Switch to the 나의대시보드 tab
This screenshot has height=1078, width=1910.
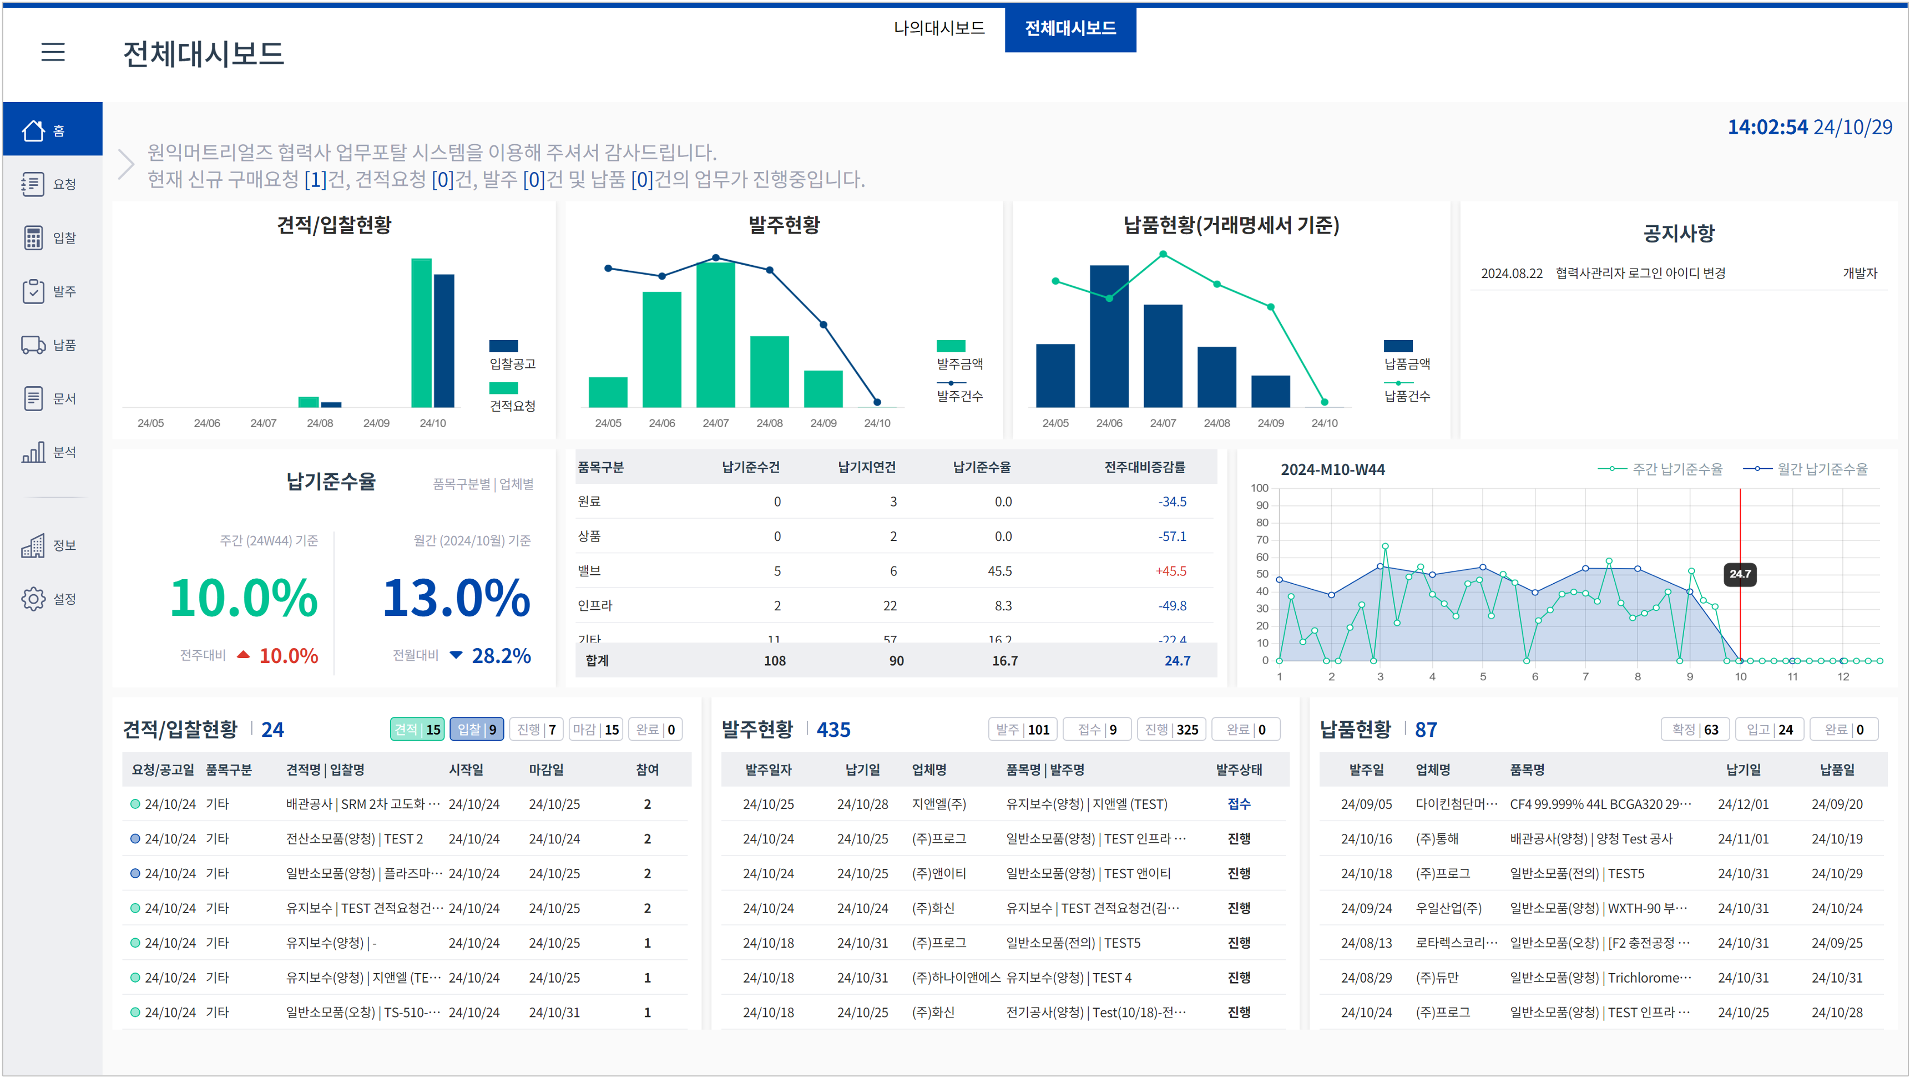pos(939,29)
